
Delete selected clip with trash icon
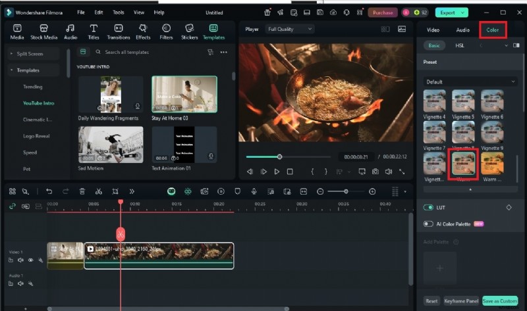pos(82,191)
